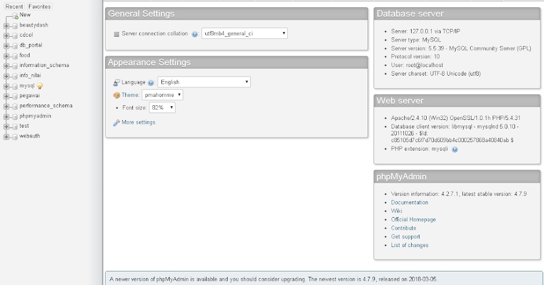Screen dimensions: 544x285
Task: Click the palette icon next to Theme
Action: click(116, 95)
